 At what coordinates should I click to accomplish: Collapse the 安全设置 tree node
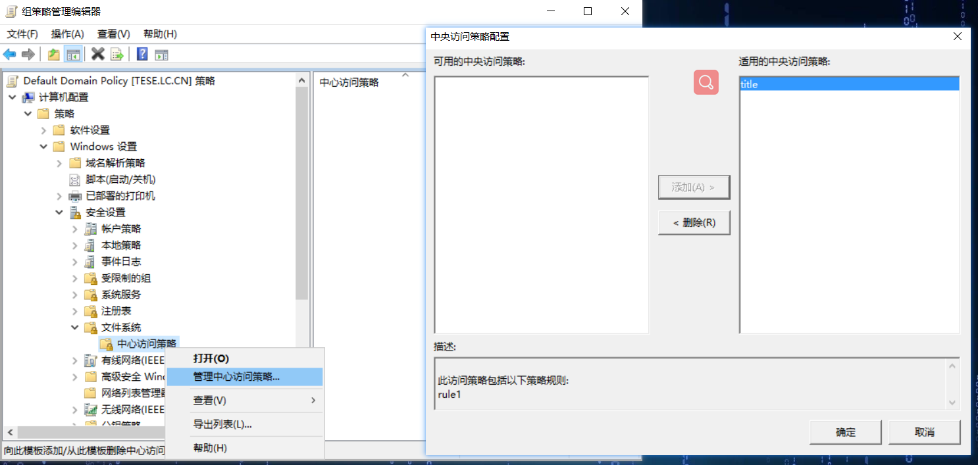point(60,212)
